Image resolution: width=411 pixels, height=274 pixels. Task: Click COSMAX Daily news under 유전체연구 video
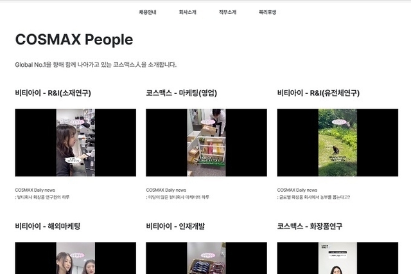pyautogui.click(x=297, y=190)
